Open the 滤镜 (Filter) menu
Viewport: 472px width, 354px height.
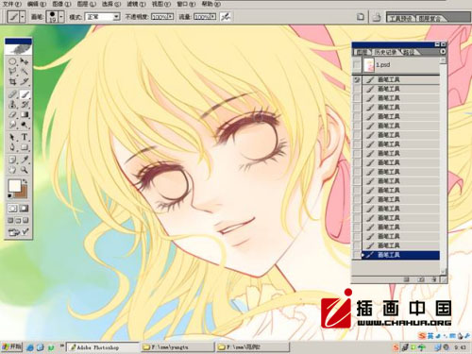(136, 4)
